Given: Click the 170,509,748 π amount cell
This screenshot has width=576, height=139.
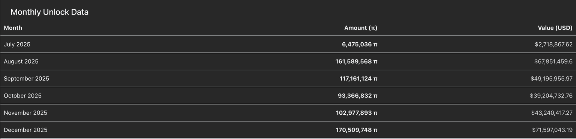Looking at the screenshot, I should (357, 130).
